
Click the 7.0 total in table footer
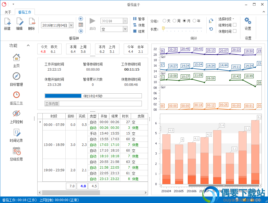pos(71,186)
